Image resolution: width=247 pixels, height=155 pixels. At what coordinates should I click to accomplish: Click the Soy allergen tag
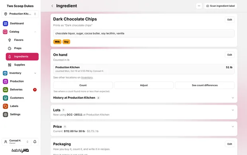pos(66,42)
